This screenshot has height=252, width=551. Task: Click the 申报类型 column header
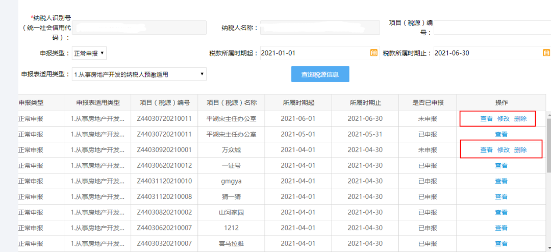click(x=41, y=103)
